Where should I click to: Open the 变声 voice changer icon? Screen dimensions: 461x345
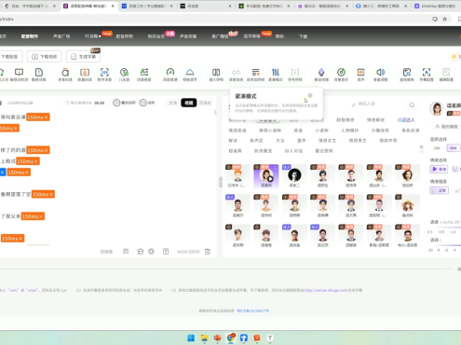tap(360, 75)
